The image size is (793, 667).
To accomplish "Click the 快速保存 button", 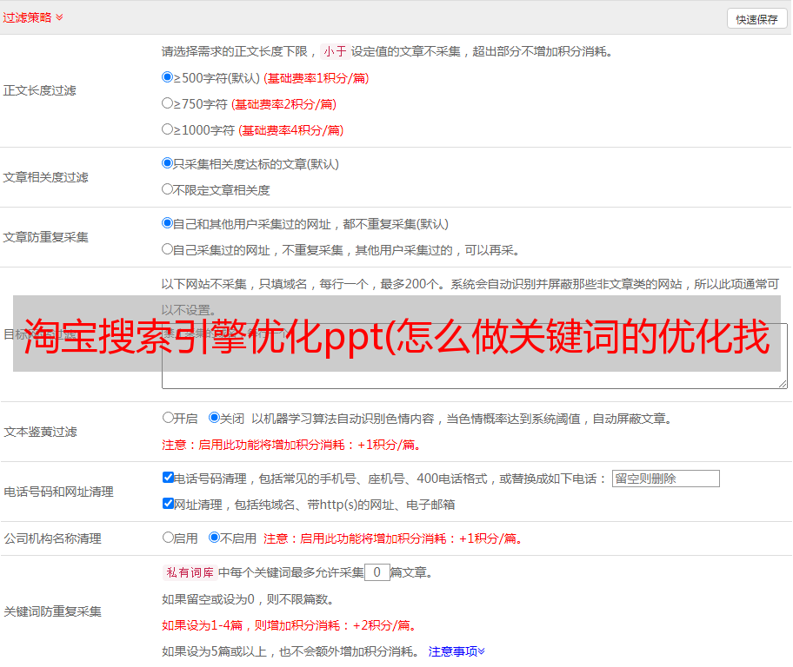I will click(x=756, y=19).
